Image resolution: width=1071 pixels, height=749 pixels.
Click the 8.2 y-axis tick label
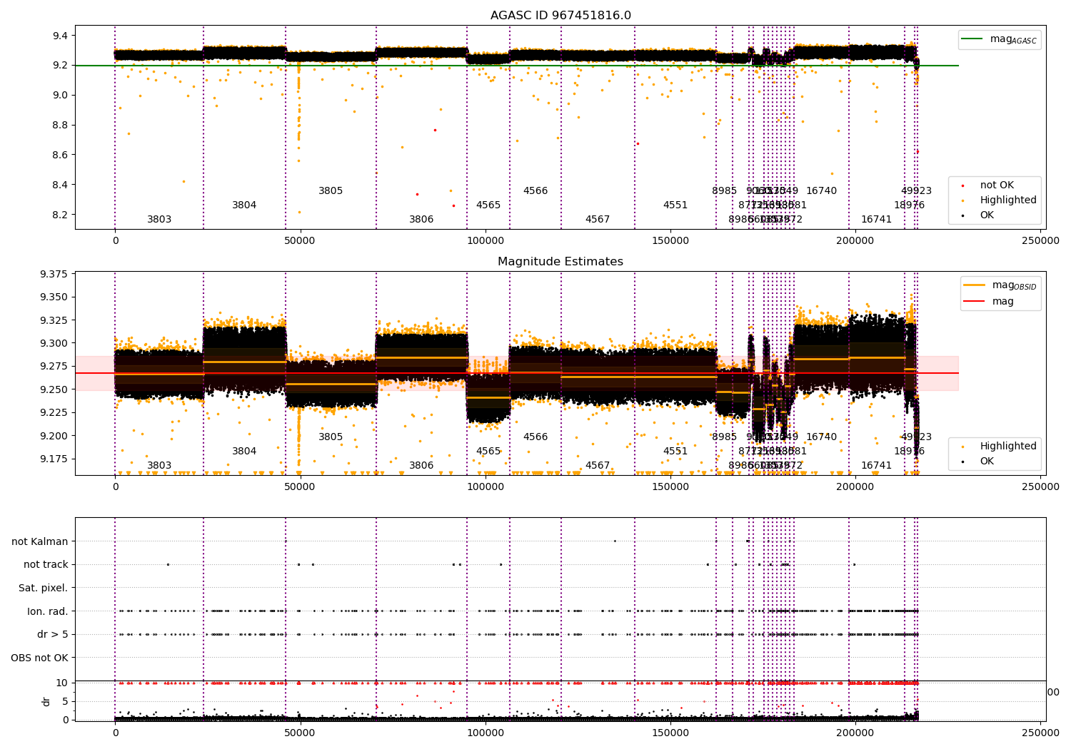point(61,215)
